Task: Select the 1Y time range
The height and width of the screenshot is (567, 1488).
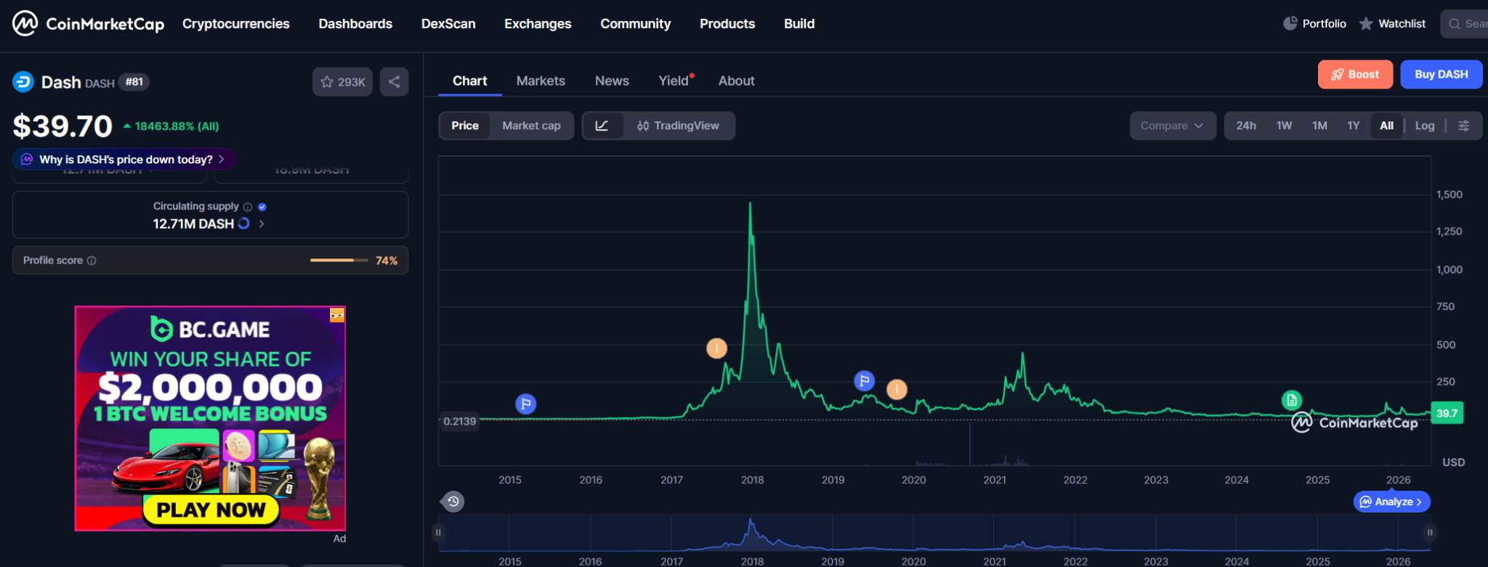Action: [1353, 126]
